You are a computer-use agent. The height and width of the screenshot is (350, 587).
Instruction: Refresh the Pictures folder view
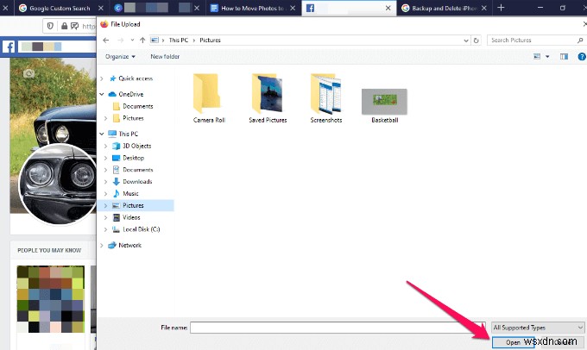(477, 41)
